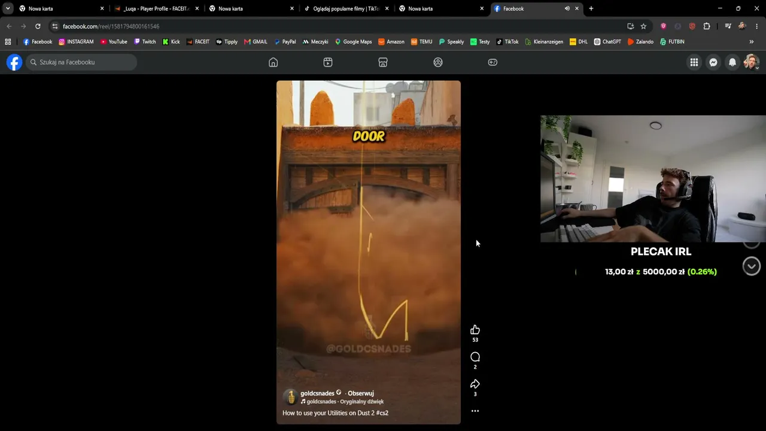Image resolution: width=766 pixels, height=431 pixels.
Task: Switch to the _Luqa Player Profile FACEIT tab
Action: (157, 8)
